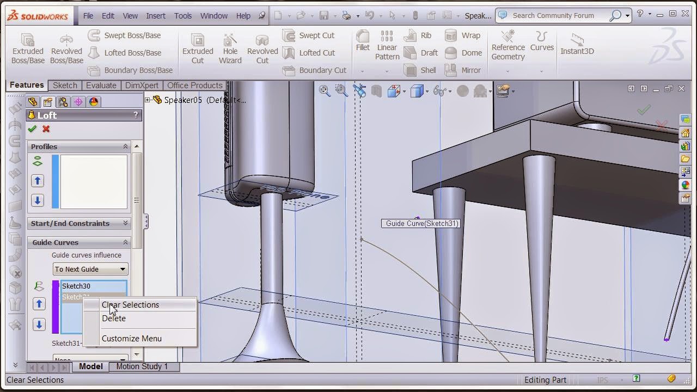Select the Wrap tool

(x=462, y=35)
